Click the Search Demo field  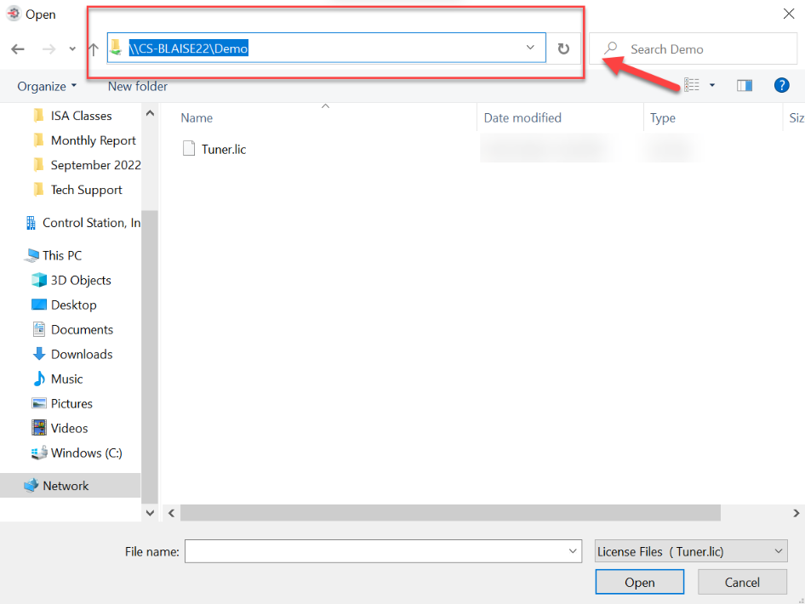pos(693,49)
